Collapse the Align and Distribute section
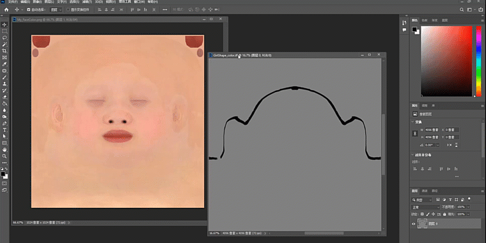486x243 pixels. click(412, 155)
